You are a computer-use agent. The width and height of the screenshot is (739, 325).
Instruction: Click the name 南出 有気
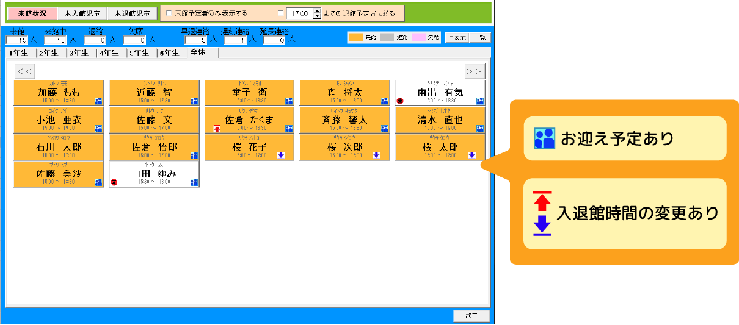tap(440, 92)
